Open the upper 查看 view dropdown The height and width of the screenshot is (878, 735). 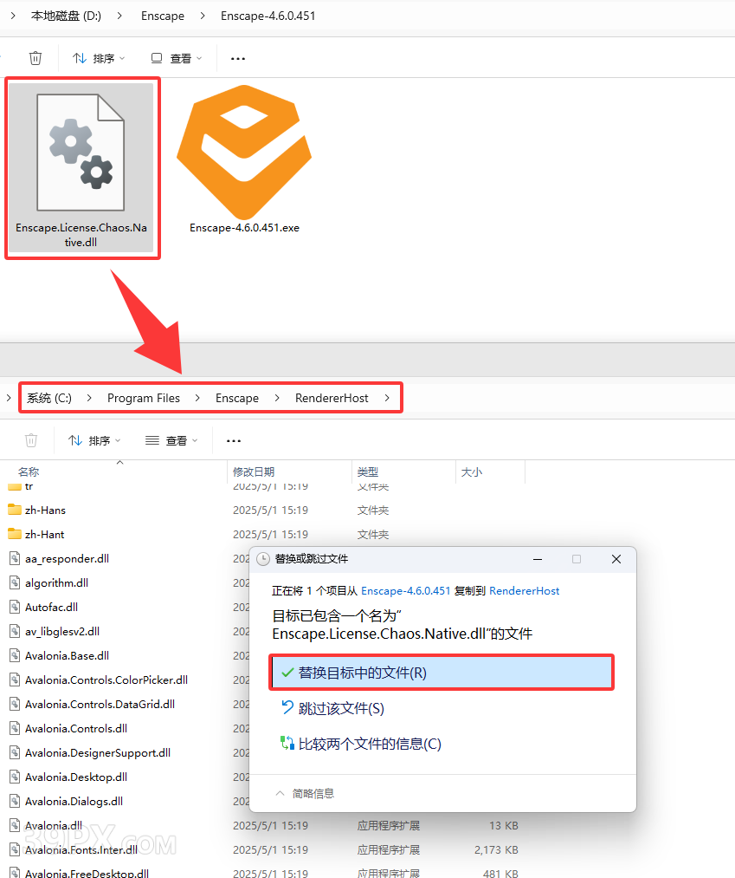(x=176, y=58)
